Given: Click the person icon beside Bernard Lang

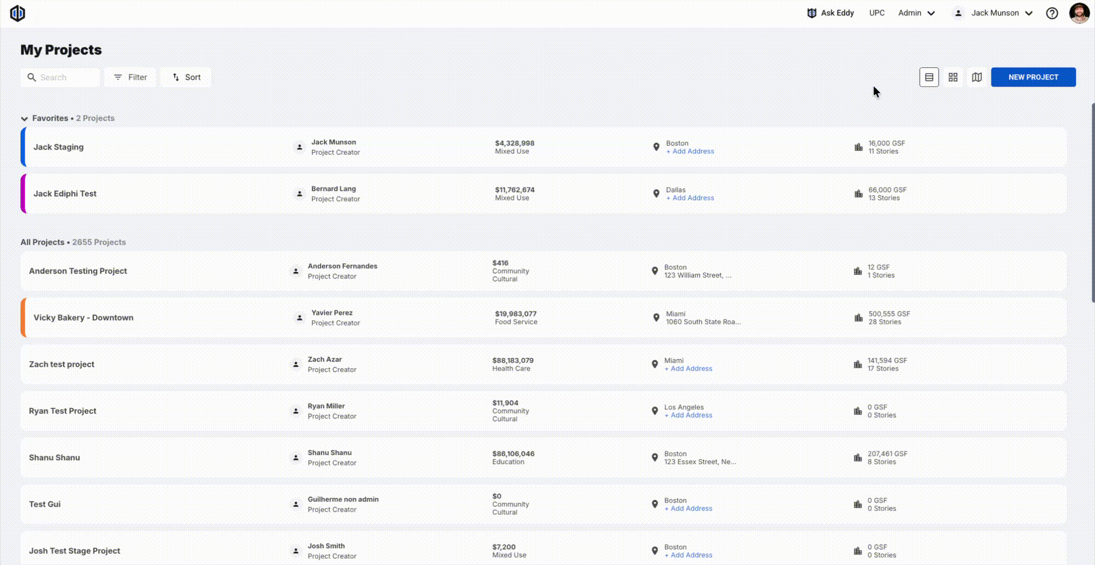Looking at the screenshot, I should click(x=300, y=194).
